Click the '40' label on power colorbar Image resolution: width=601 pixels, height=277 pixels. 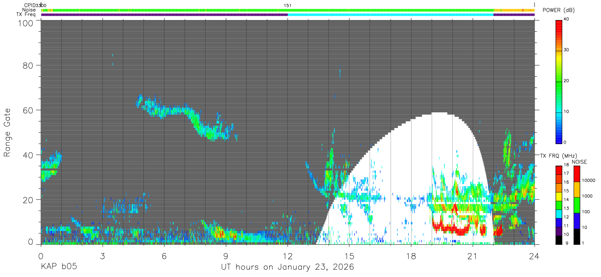[x=567, y=20]
